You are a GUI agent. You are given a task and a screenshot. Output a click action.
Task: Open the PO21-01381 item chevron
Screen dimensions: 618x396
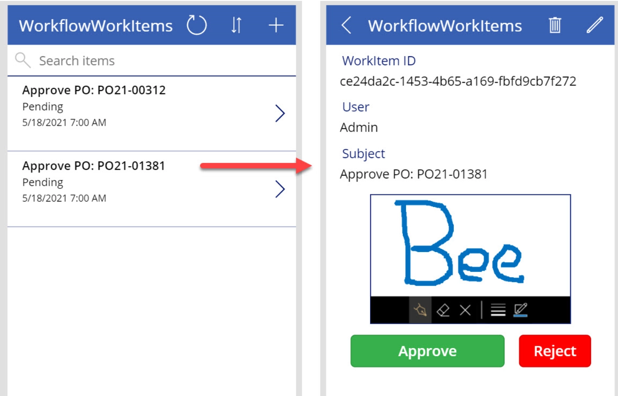coord(280,189)
